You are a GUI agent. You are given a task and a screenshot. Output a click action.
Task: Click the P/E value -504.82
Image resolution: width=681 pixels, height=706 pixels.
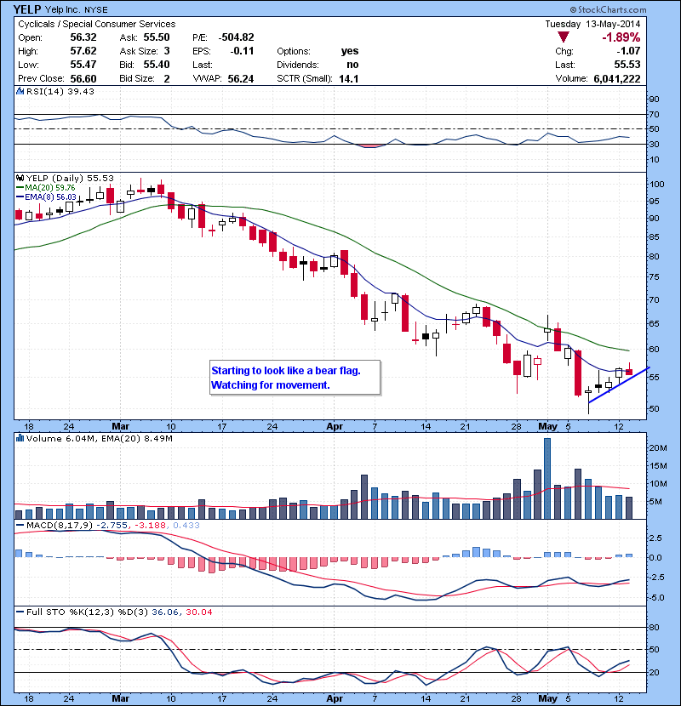pos(237,37)
